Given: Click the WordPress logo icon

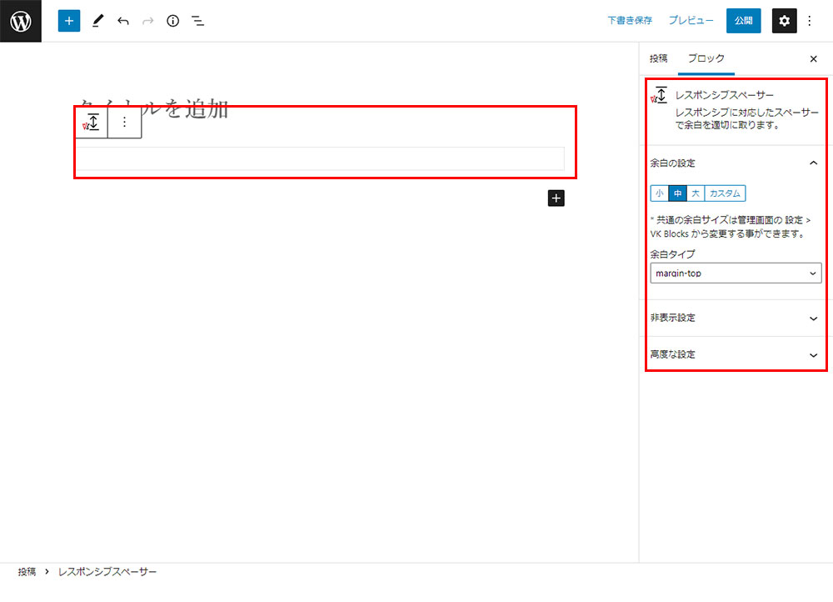Looking at the screenshot, I should pos(20,21).
